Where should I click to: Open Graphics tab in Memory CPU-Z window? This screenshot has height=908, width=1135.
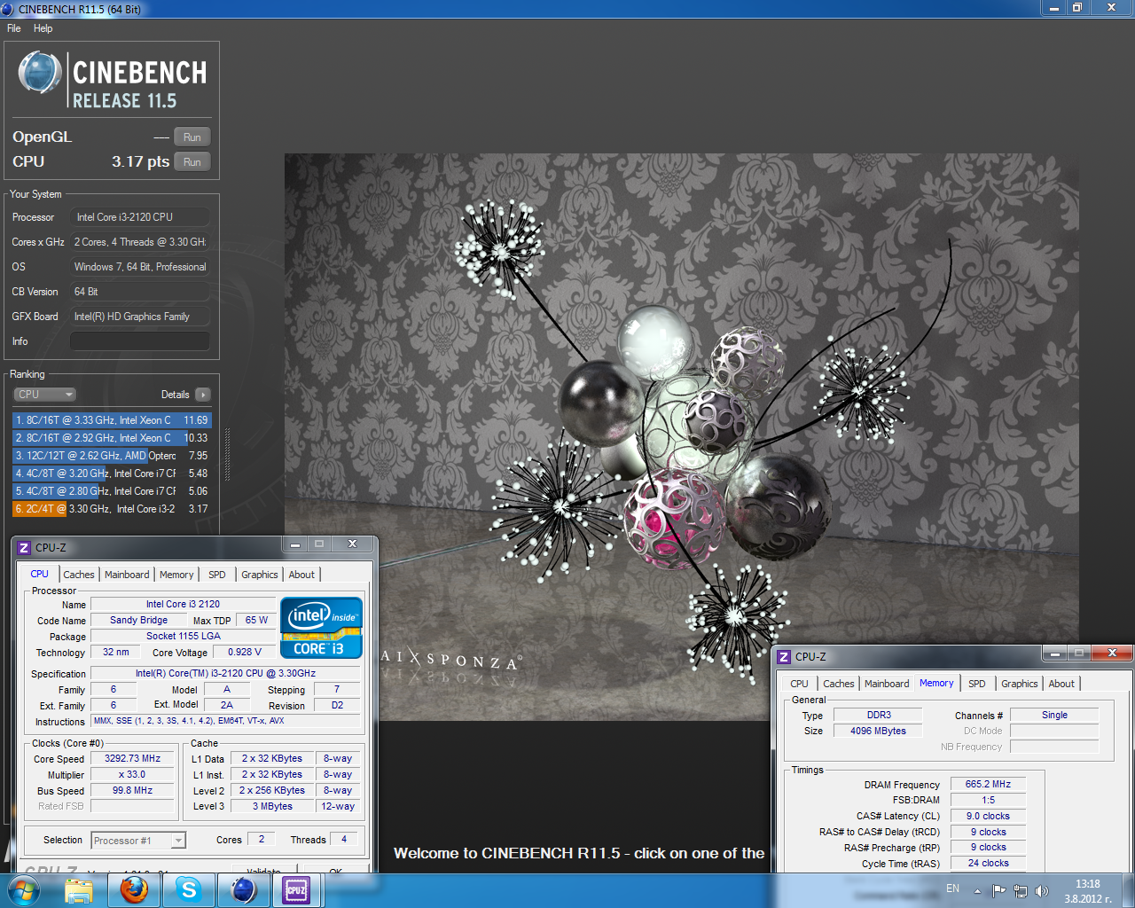click(1020, 684)
